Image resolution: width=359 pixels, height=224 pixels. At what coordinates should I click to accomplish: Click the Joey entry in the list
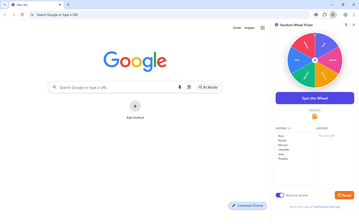click(x=281, y=154)
